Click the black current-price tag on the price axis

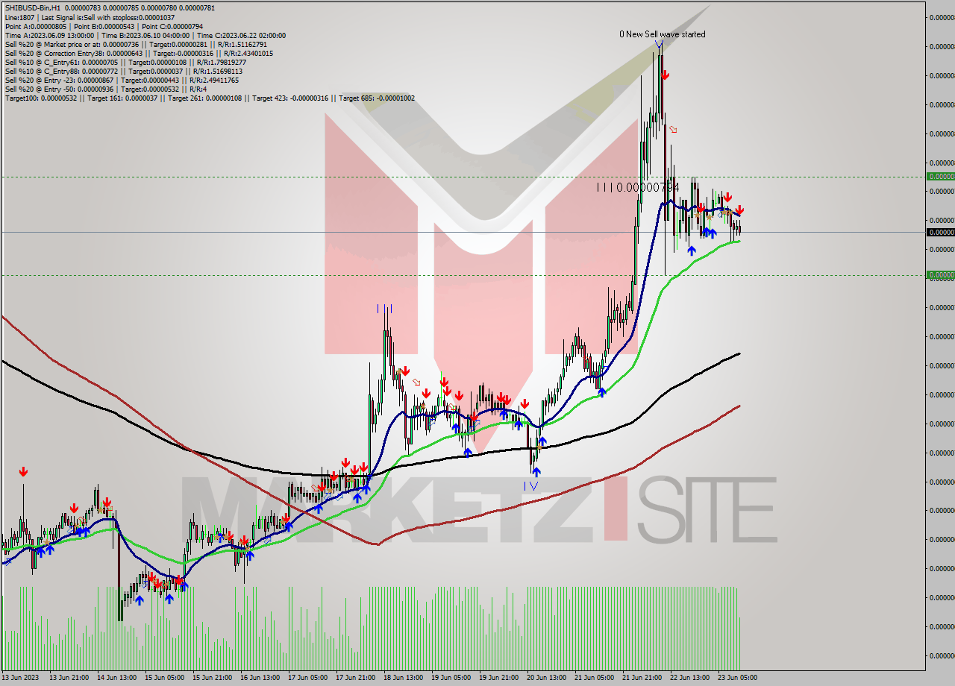click(x=940, y=233)
